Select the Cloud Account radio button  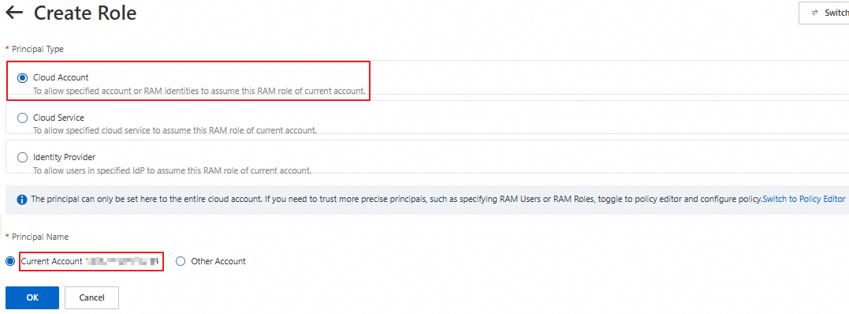tap(22, 78)
